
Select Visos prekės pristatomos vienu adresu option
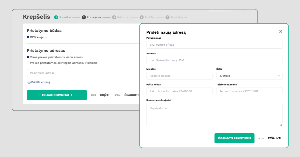(28, 57)
